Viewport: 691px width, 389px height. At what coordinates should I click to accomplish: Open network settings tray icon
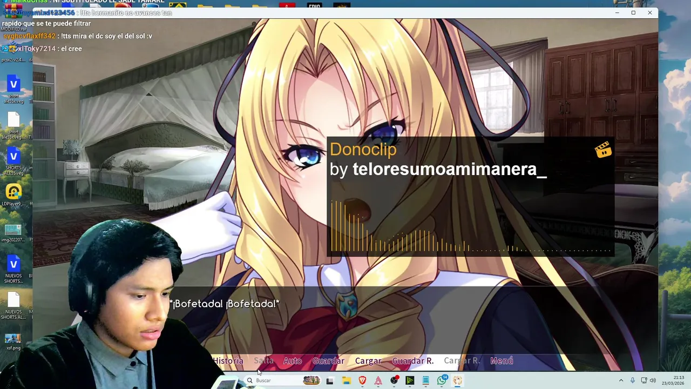[x=643, y=380]
